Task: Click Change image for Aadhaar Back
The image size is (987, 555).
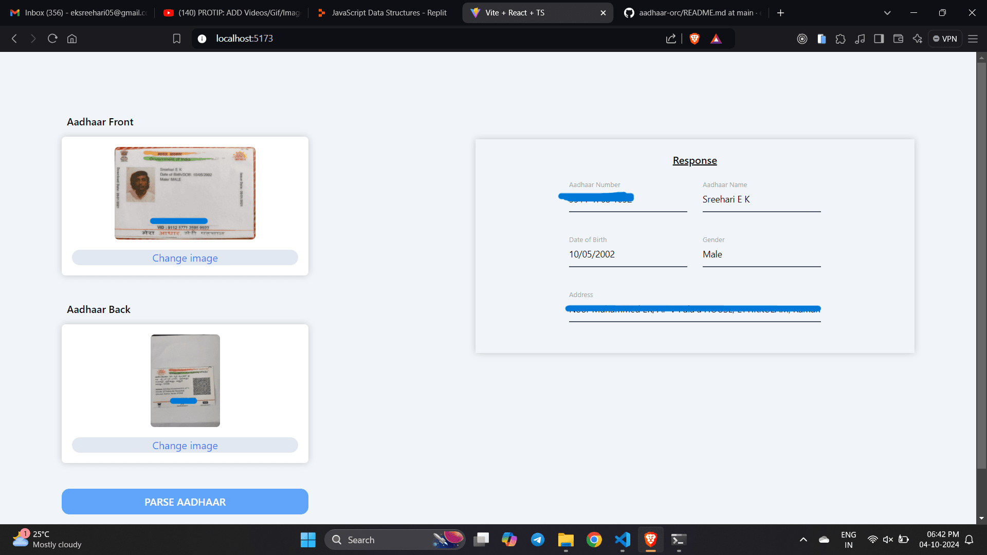Action: [185, 445]
